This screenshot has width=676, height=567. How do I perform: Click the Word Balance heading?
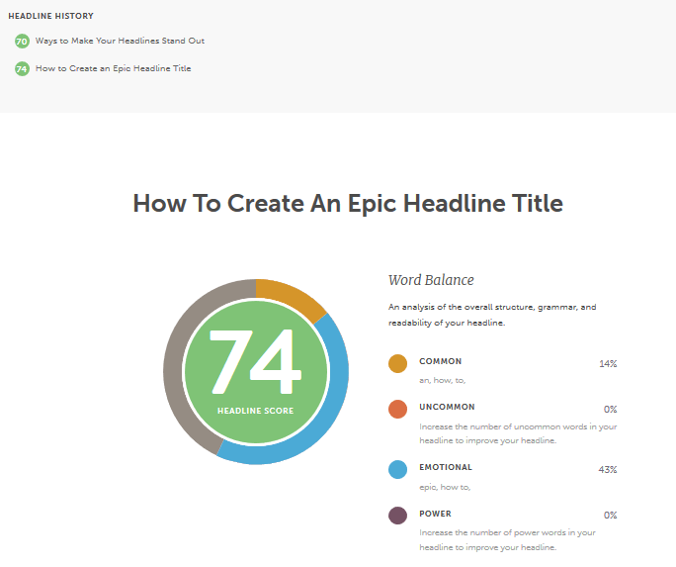click(x=431, y=280)
